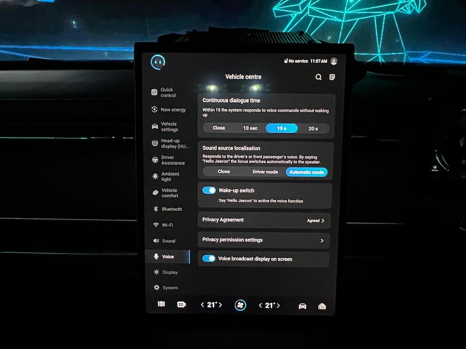466x349 pixels.
Task: Tap the search magnifier icon
Action: 318,77
